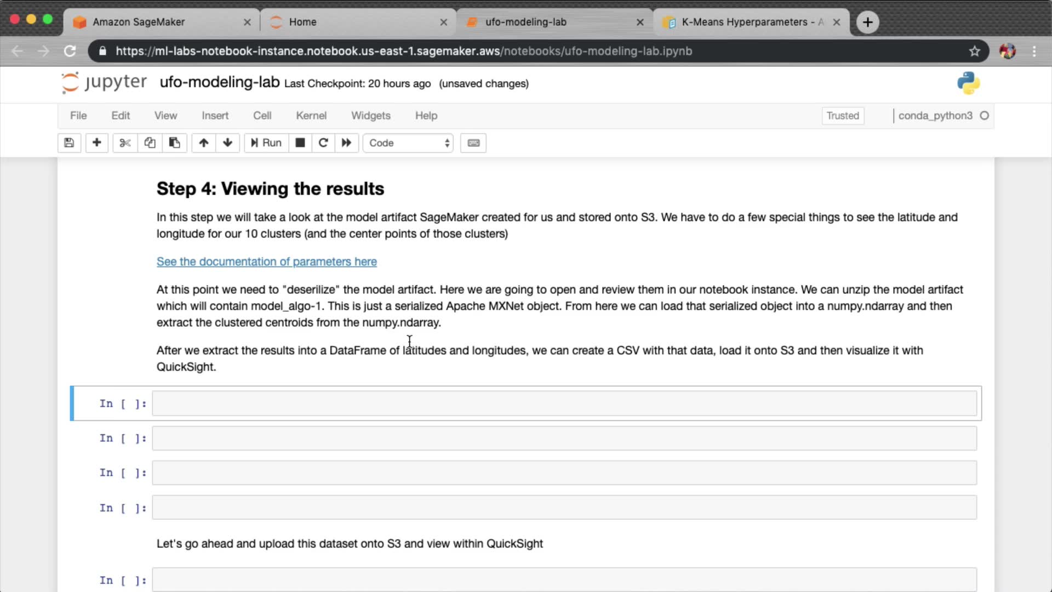Restart kernel and rerun all cells
The height and width of the screenshot is (592, 1052).
point(346,143)
